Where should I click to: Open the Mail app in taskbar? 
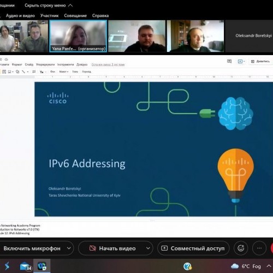pos(26,266)
